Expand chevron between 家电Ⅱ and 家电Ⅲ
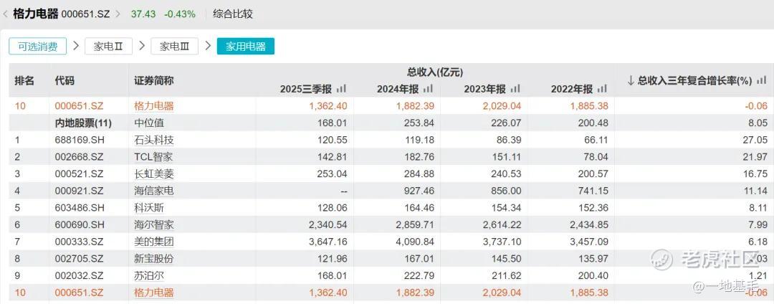The width and height of the screenshot is (774, 304). [x=142, y=46]
